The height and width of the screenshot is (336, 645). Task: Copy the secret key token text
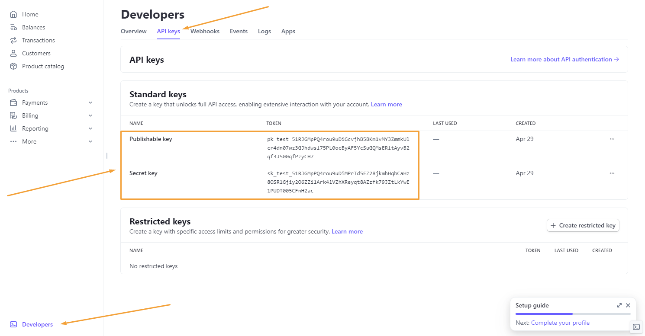[338, 182]
